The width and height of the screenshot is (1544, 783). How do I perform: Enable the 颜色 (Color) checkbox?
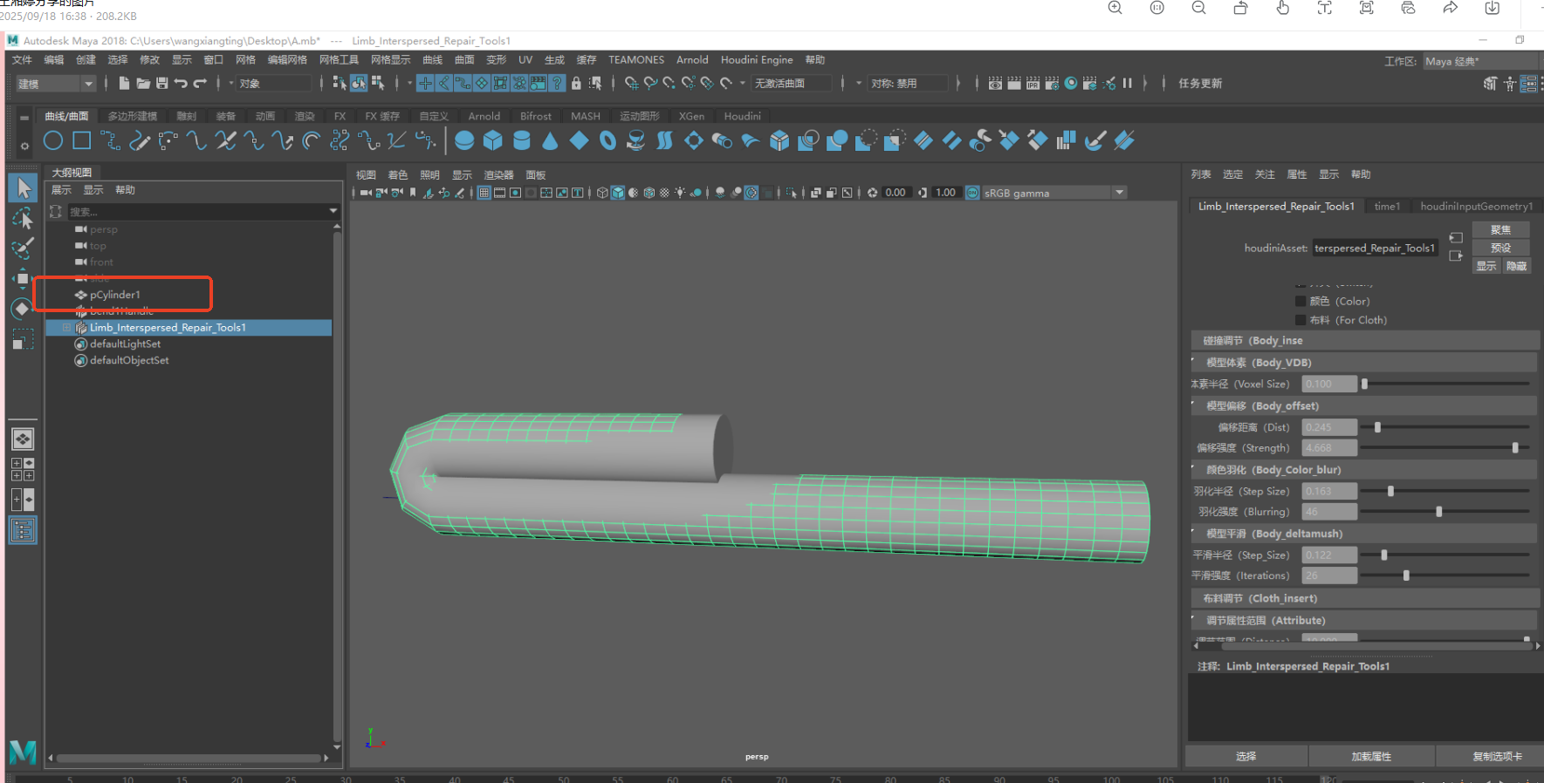point(1300,302)
